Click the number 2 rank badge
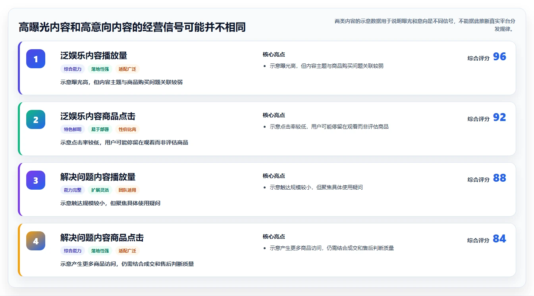Viewport: 534px width, 296px height. coord(36,119)
